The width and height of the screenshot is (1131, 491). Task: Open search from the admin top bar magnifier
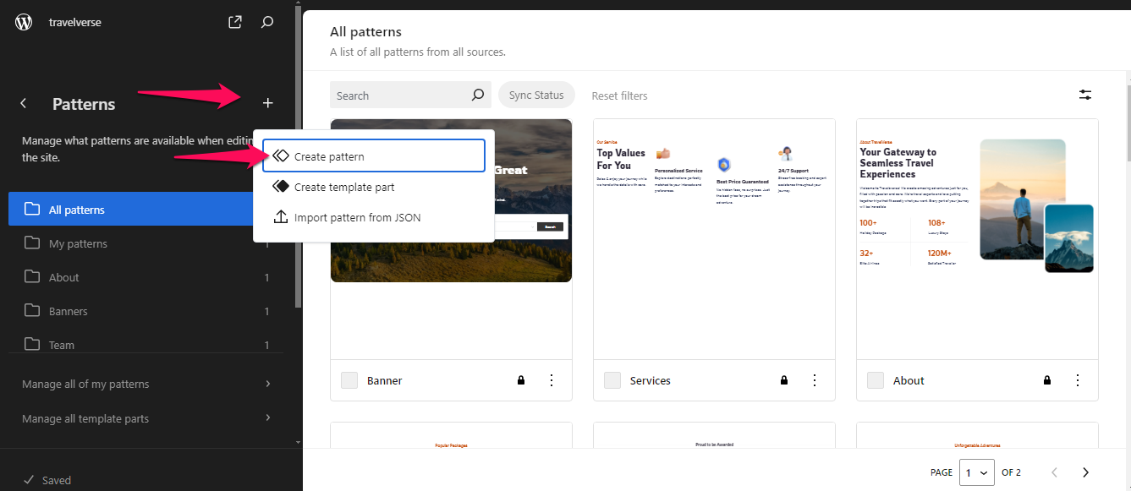coord(266,22)
